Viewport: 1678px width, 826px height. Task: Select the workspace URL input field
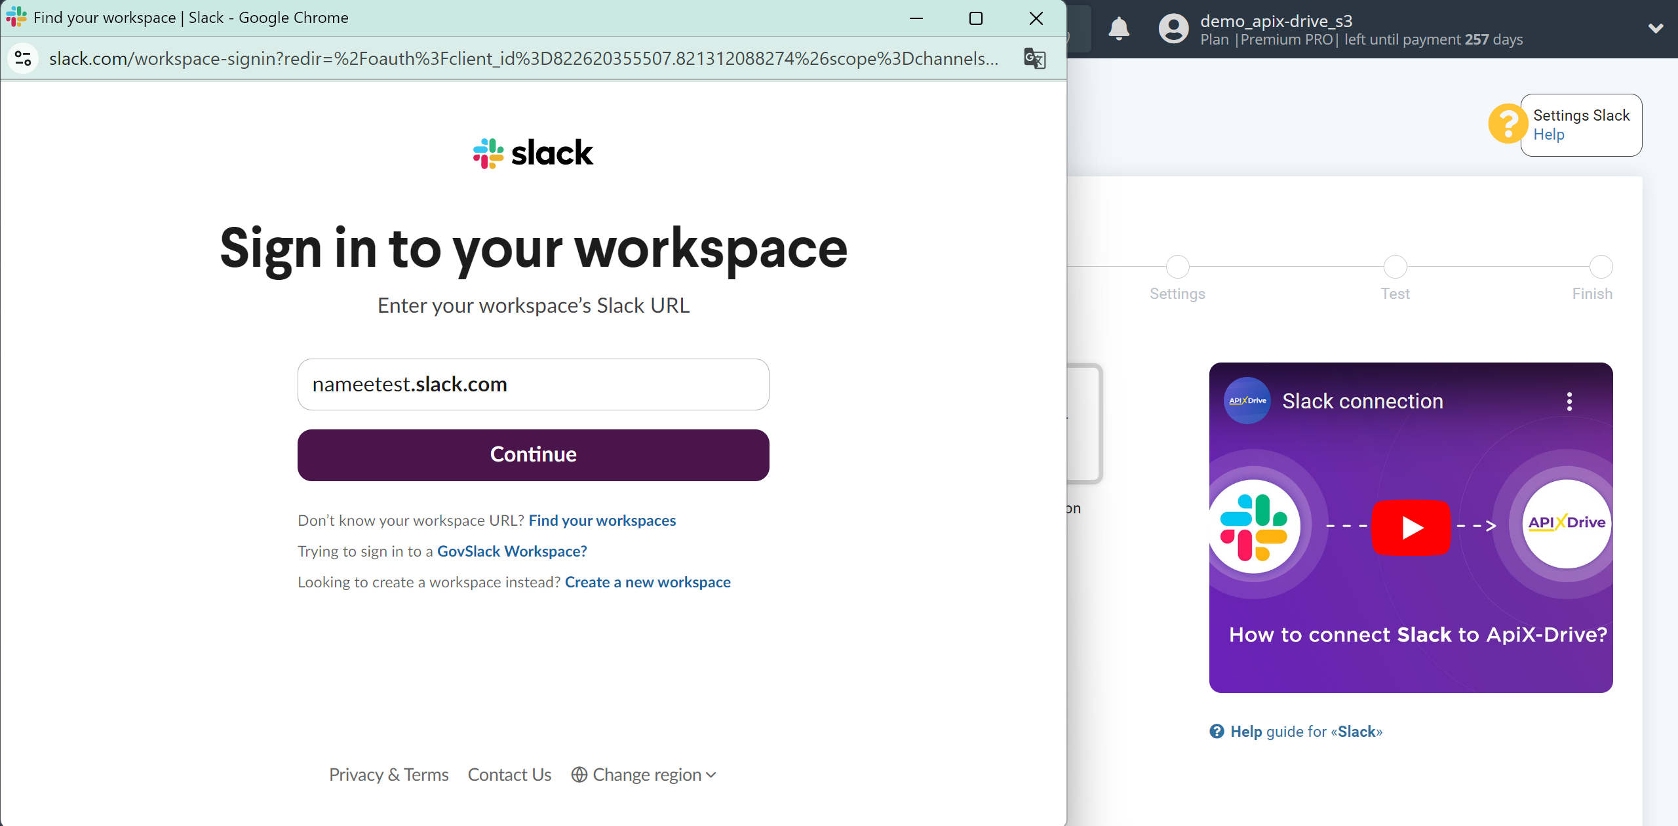tap(533, 384)
